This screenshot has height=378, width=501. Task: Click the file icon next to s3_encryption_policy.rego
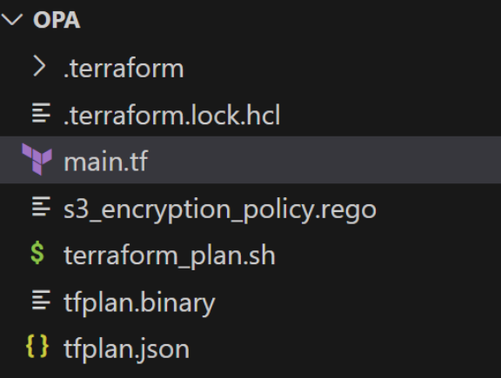tap(41, 206)
